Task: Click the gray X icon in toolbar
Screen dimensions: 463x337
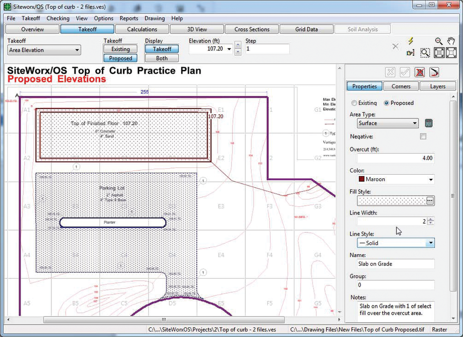Action: [x=395, y=46]
